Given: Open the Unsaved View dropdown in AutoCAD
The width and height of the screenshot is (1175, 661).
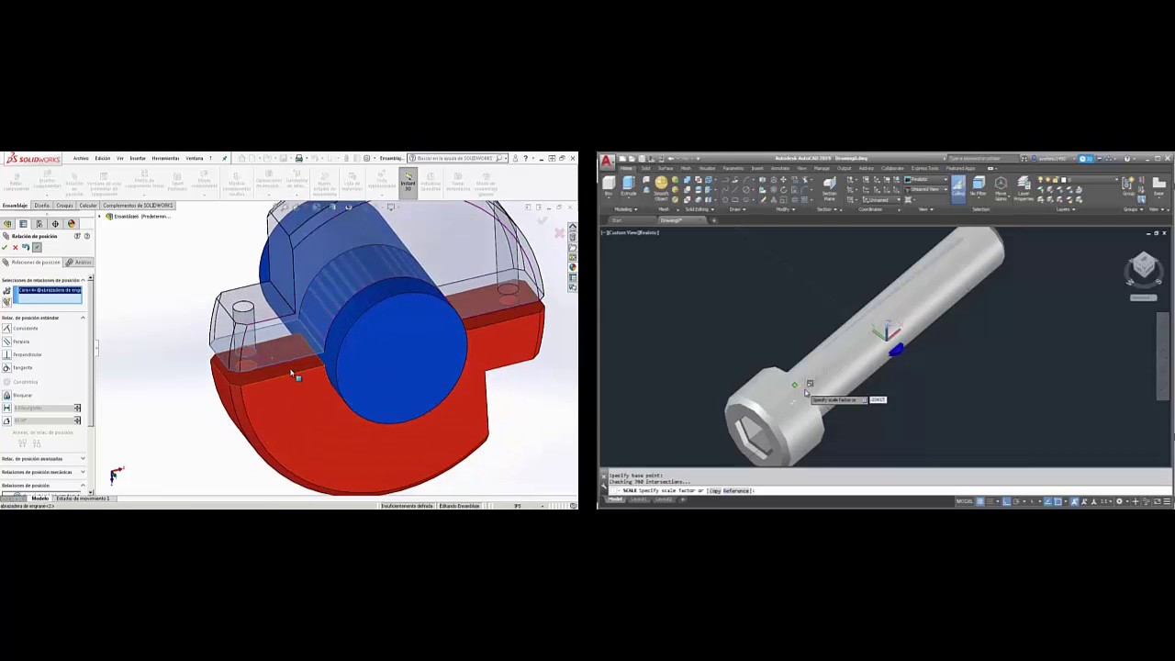Looking at the screenshot, I should tap(925, 189).
